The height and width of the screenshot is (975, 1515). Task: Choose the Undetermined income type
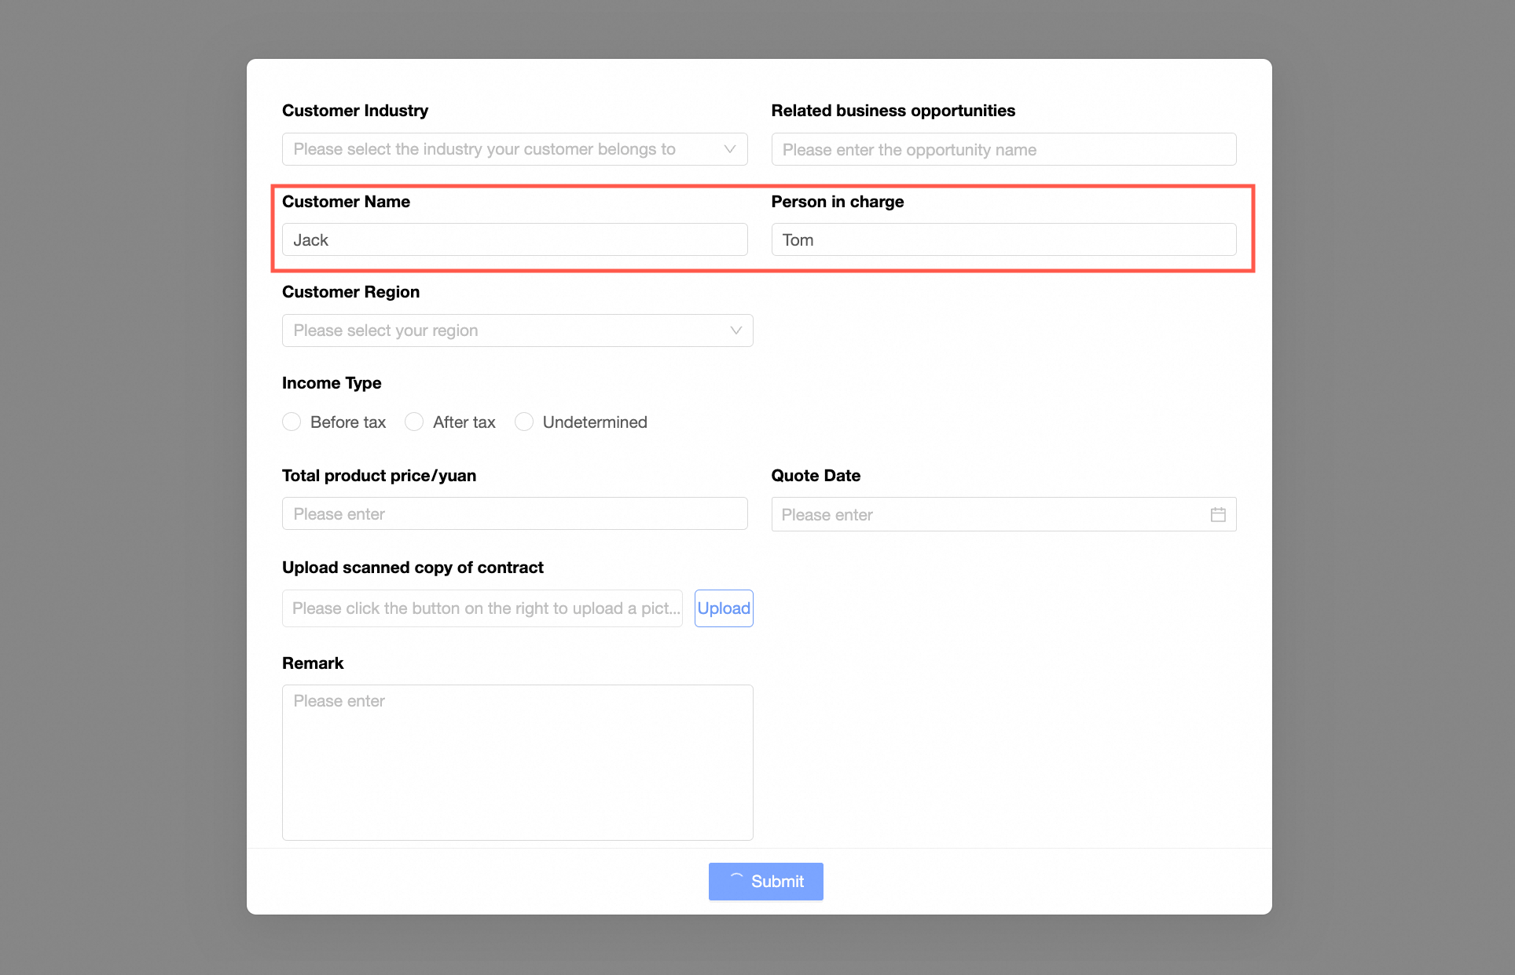coord(524,422)
